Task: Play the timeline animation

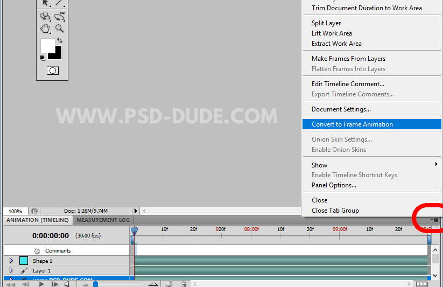Action: click(41, 284)
